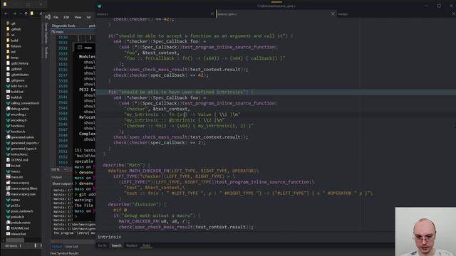Viewport: 456px width, 256px height.
Task: Select the function.h file
Action: click(x=16, y=132)
